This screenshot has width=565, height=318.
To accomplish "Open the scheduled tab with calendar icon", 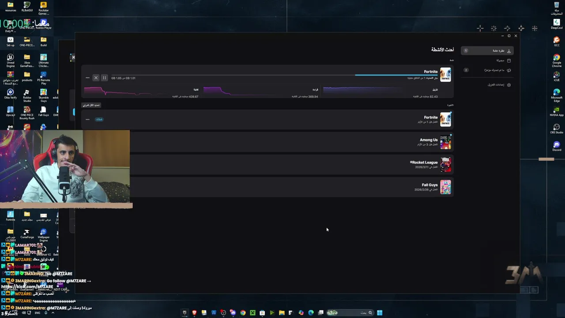I will 487,61.
